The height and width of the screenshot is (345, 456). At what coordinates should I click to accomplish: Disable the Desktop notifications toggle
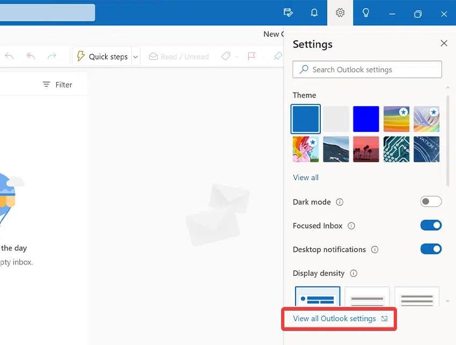(431, 249)
